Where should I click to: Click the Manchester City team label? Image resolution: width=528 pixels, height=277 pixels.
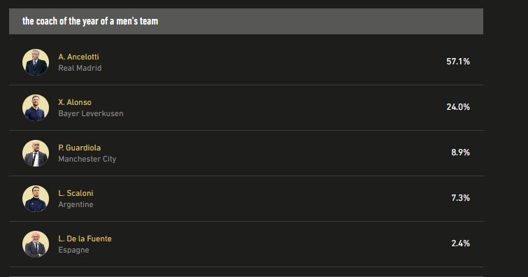87,159
